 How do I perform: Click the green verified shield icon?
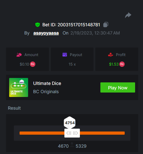[x=38, y=25]
